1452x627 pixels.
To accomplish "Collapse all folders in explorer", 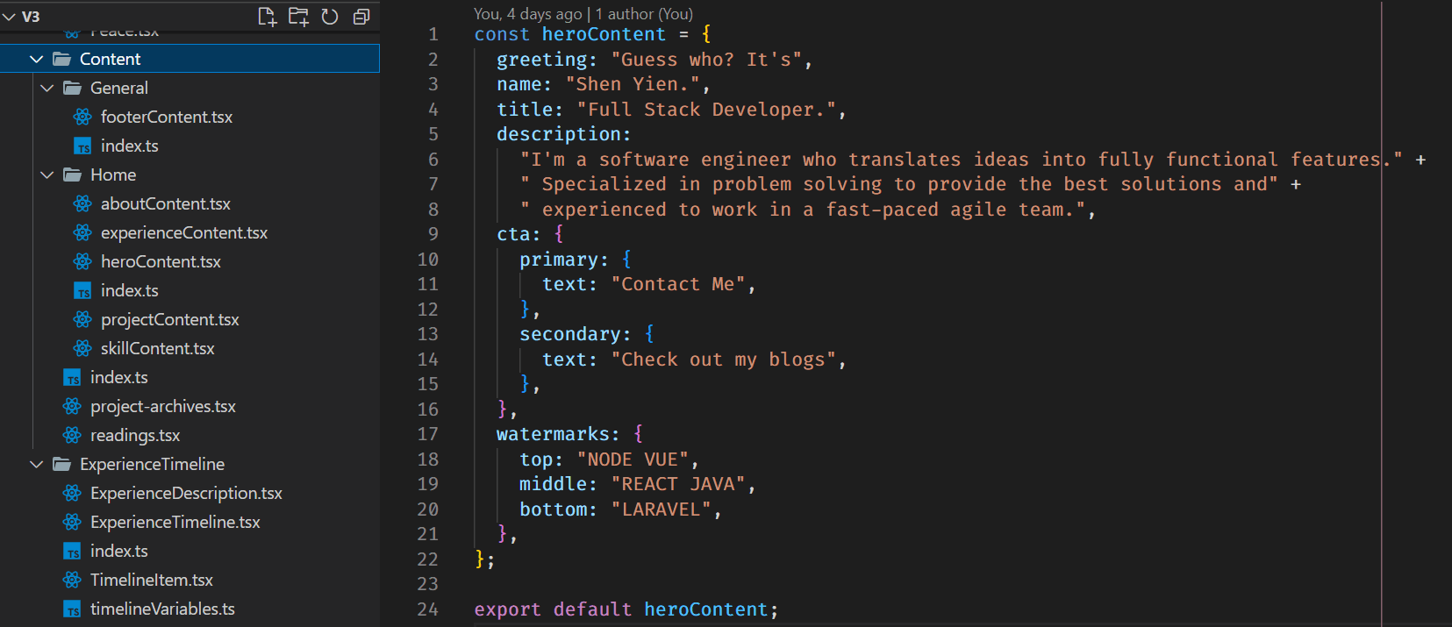I will (361, 17).
